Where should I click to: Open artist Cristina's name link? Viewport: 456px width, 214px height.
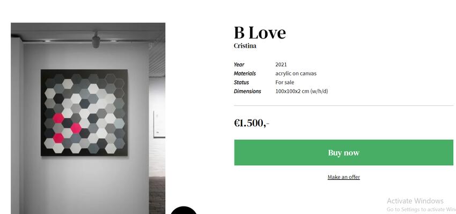(x=245, y=46)
